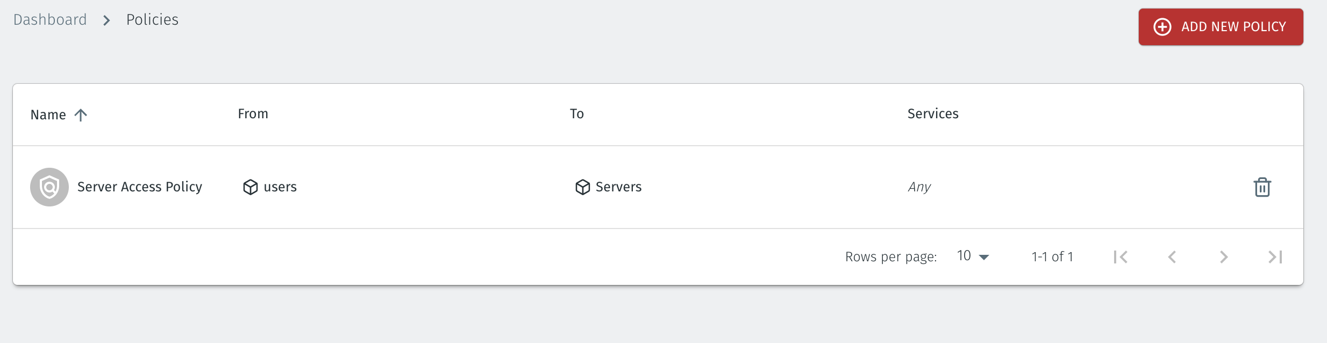Toggle sort direction arrow beside Name
This screenshot has width=1327, height=343.
[x=81, y=115]
